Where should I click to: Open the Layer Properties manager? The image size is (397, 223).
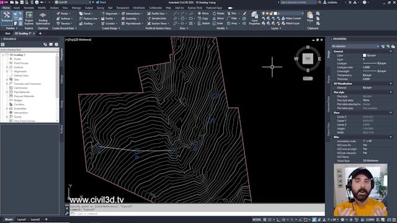(254, 18)
